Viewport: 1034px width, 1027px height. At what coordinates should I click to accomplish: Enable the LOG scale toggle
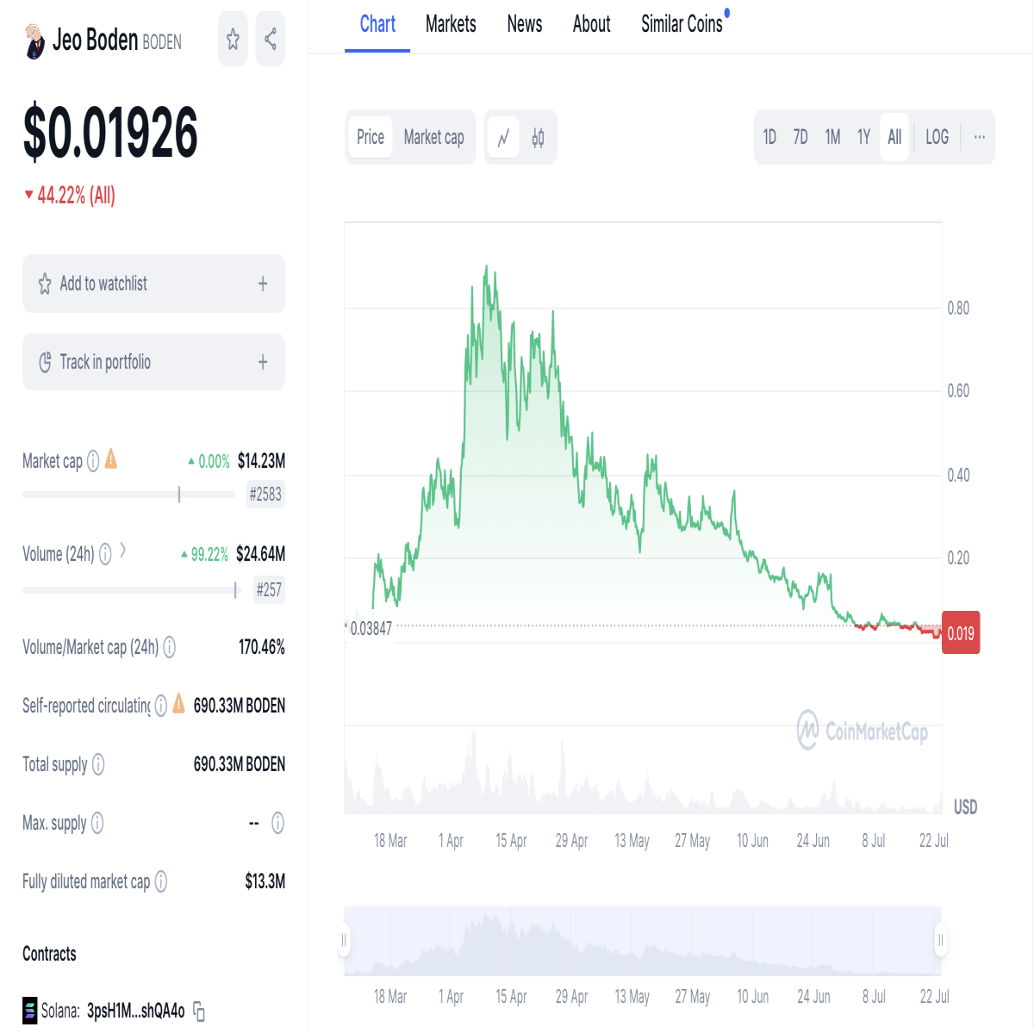937,137
